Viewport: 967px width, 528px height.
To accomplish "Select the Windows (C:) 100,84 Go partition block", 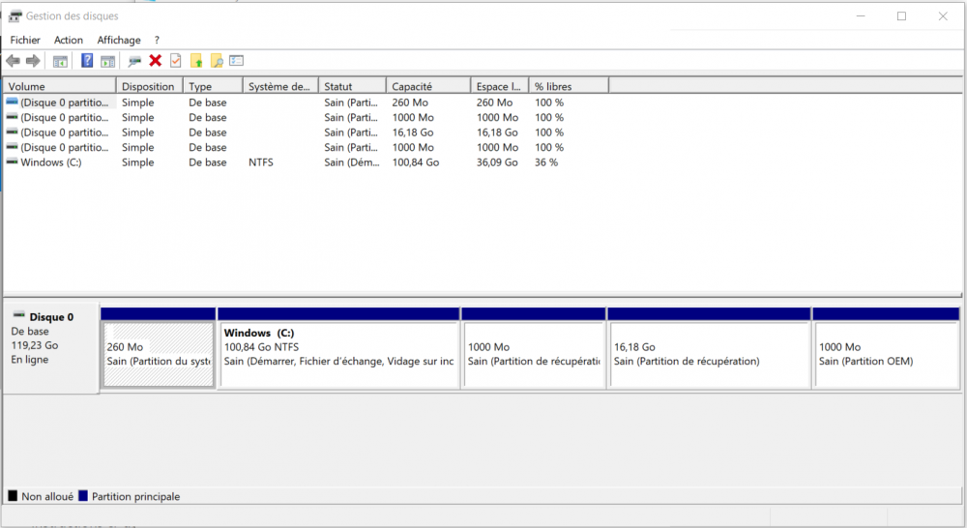I will (338, 355).
